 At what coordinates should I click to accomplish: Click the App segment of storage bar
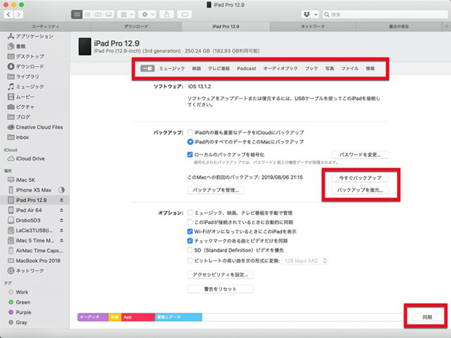[x=138, y=317]
